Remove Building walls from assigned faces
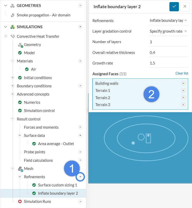Image resolution: width=192 pixels, height=208 pixels. (183, 83)
